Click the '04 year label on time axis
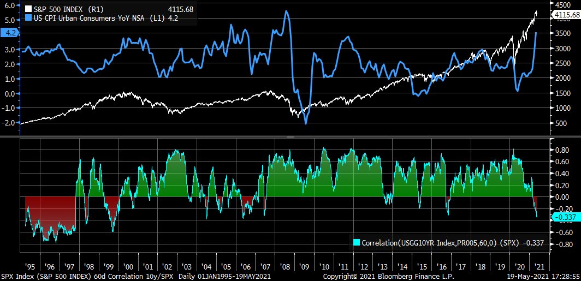Viewport: 581px width, 281px height. (x=206, y=267)
